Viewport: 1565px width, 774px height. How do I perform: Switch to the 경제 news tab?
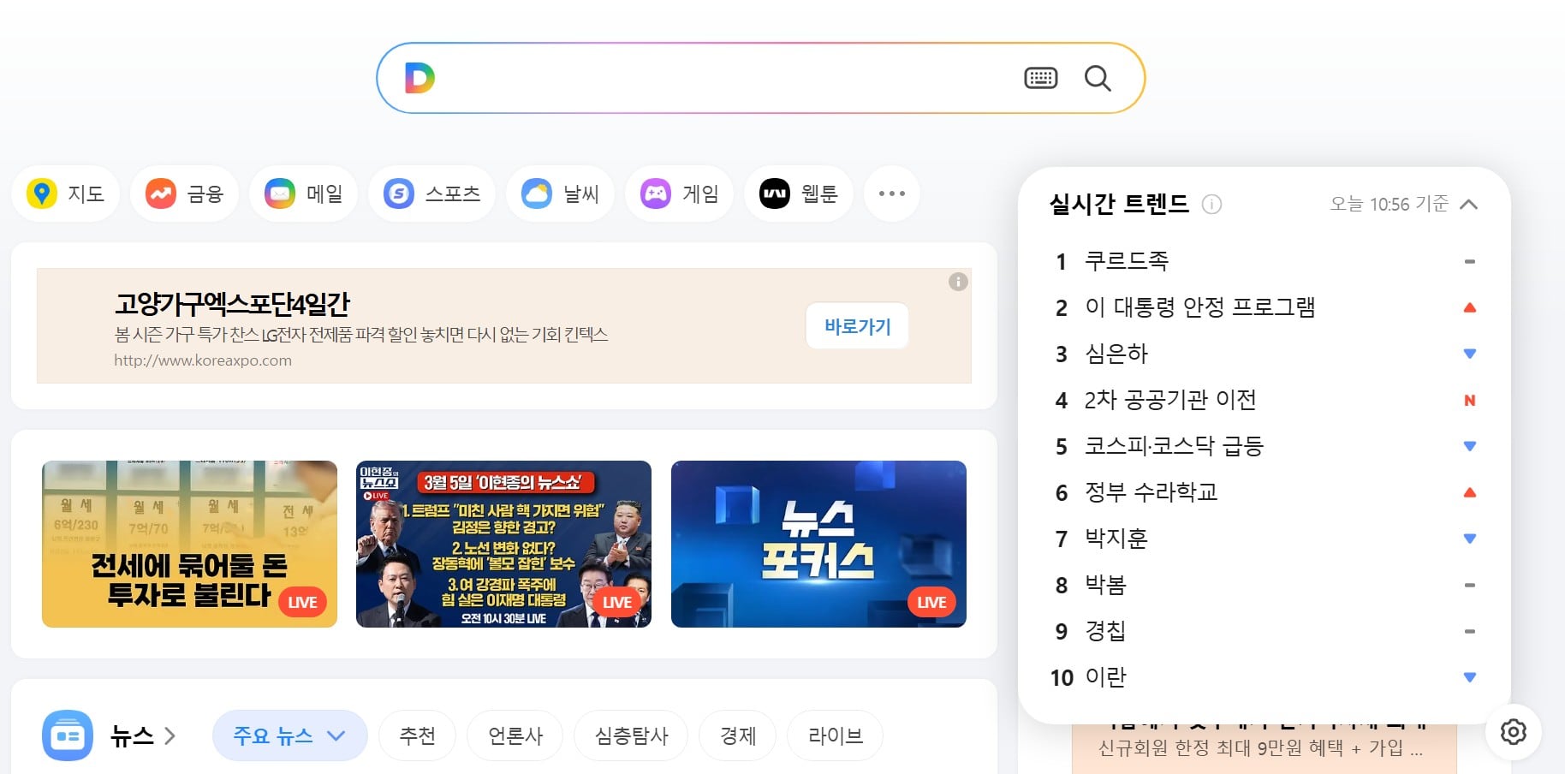pyautogui.click(x=737, y=735)
